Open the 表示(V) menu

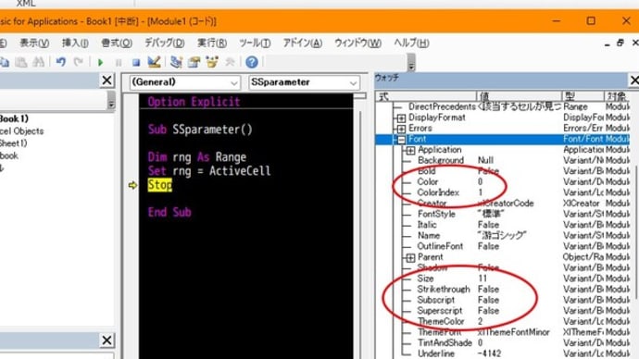tap(34, 43)
